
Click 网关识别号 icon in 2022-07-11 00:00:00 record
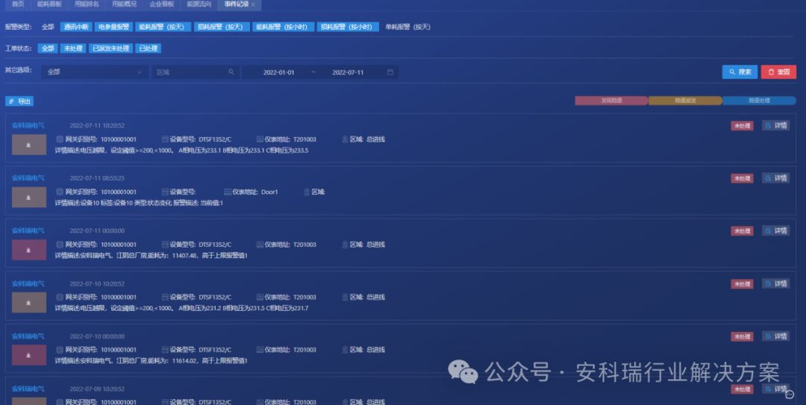pos(60,245)
